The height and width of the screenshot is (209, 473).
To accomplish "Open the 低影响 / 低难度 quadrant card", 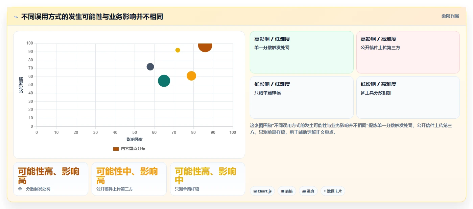I will pyautogui.click(x=302, y=97).
